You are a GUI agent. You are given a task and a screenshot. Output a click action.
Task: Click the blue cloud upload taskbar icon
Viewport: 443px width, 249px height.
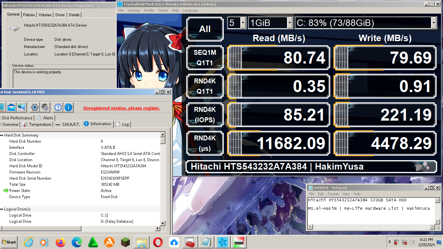[174, 242]
